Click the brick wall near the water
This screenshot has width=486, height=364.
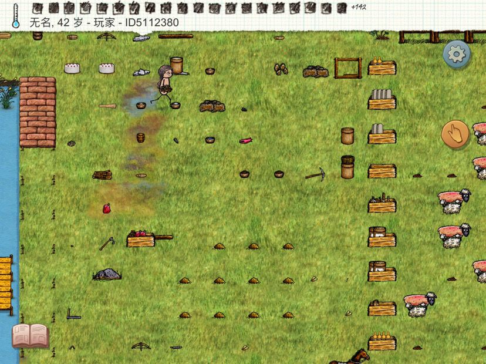tap(38, 112)
